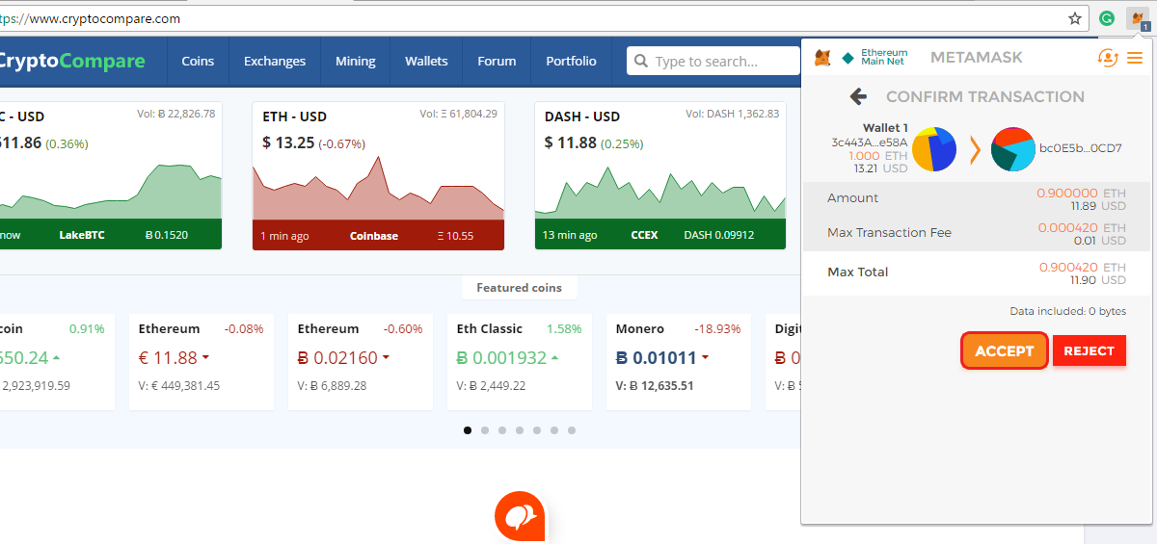The image size is (1157, 544).
Task: Reject the transaction
Action: 1090,350
